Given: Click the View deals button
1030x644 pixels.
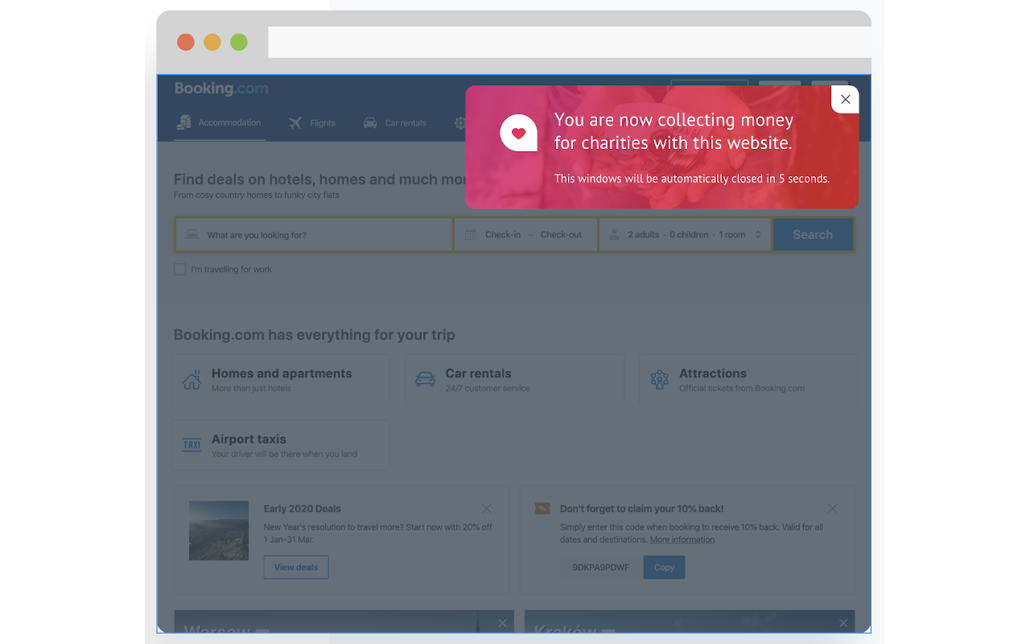Looking at the screenshot, I should [x=296, y=568].
